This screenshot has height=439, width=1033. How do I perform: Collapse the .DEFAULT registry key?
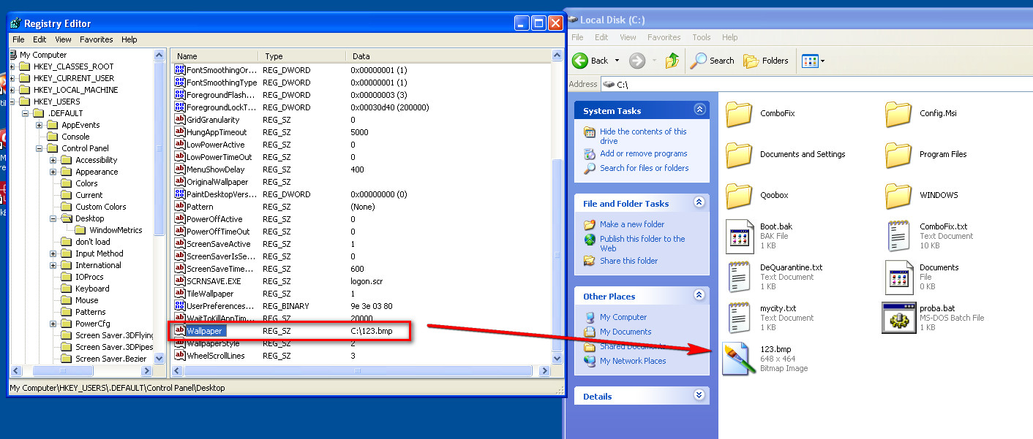coord(24,113)
